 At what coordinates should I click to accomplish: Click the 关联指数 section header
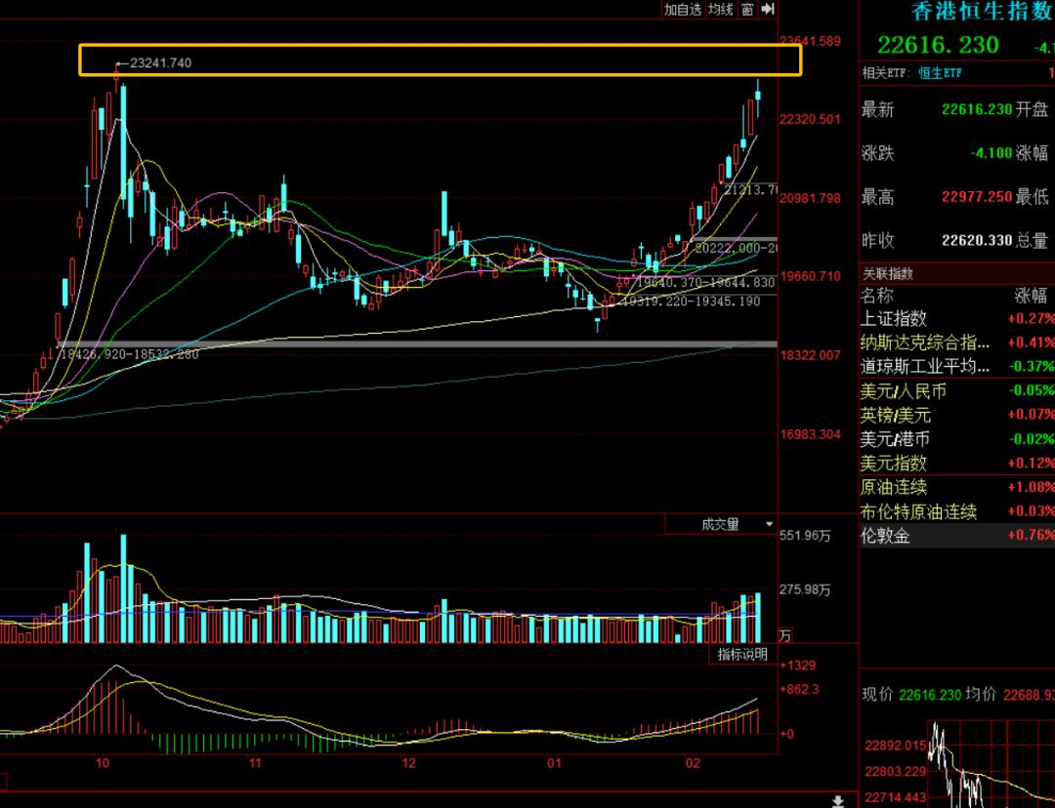(x=889, y=274)
